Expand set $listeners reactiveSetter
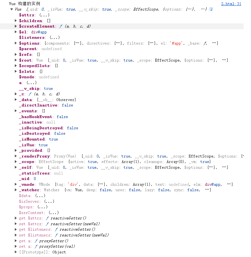This screenshot has height=257, width=251. (16, 235)
